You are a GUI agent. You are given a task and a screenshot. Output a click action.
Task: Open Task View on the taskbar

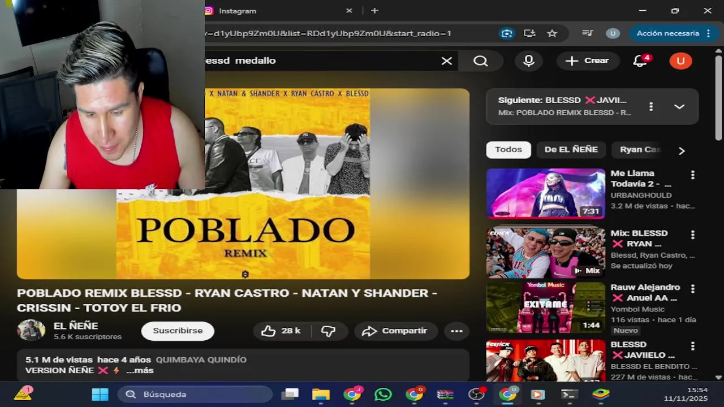(x=291, y=394)
